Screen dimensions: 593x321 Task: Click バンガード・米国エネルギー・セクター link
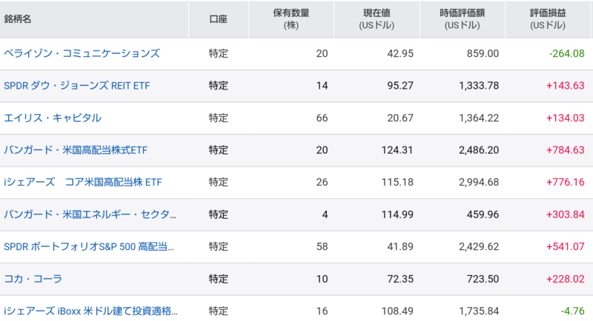coord(90,214)
